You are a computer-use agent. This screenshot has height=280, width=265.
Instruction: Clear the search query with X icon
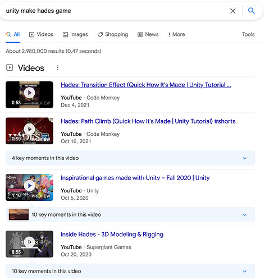232,11
